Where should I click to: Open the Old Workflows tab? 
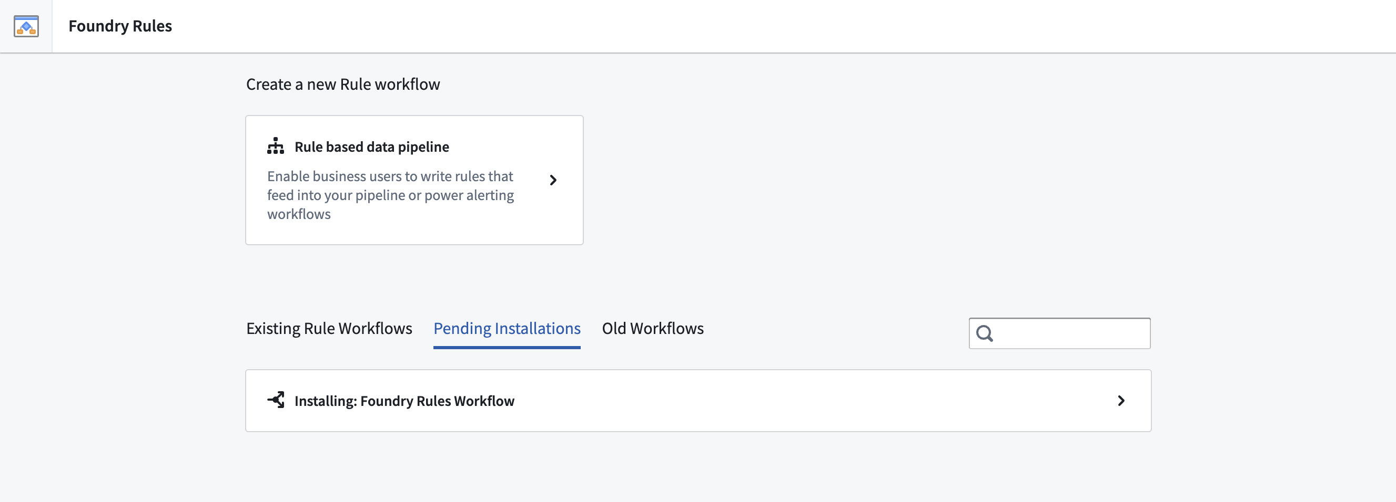tap(652, 328)
